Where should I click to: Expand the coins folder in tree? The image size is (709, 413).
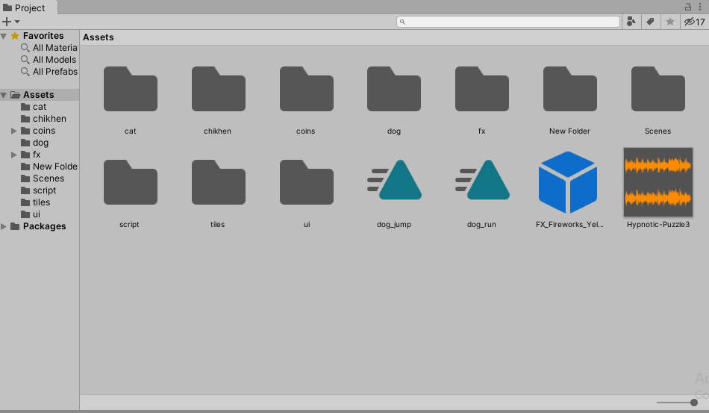[14, 131]
